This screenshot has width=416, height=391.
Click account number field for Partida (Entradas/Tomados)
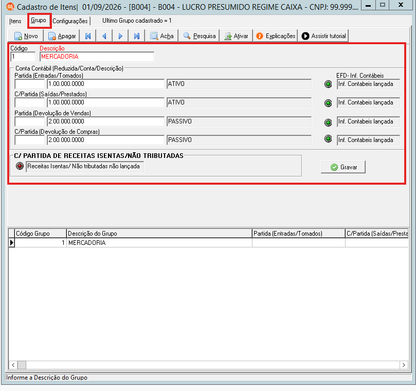click(105, 84)
